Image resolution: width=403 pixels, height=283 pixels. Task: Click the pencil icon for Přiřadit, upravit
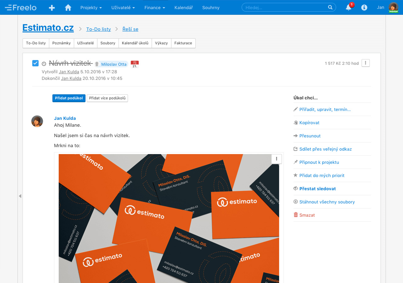(295, 109)
